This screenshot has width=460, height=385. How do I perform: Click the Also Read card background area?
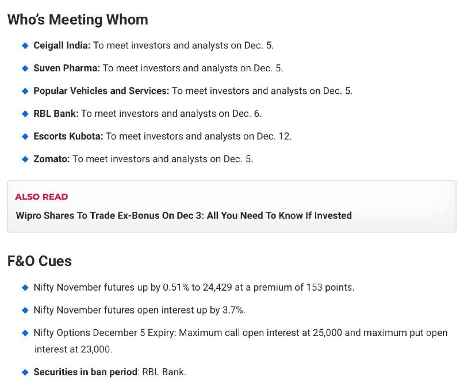(232, 207)
